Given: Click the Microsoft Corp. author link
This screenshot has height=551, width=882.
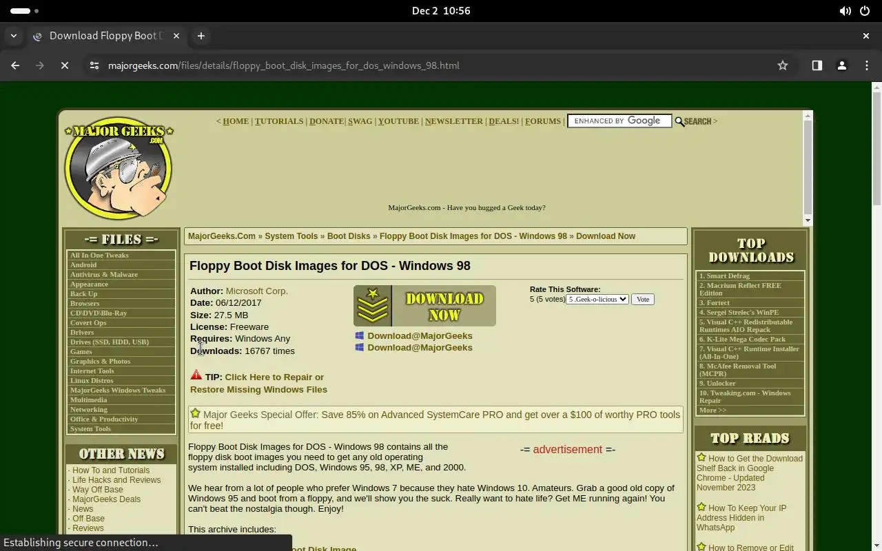Looking at the screenshot, I should click(x=257, y=291).
